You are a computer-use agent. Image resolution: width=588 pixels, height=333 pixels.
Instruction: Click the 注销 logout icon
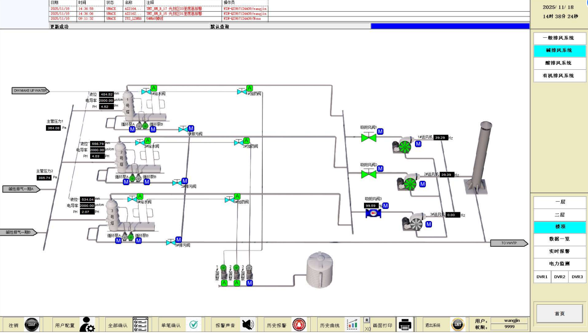click(x=32, y=325)
